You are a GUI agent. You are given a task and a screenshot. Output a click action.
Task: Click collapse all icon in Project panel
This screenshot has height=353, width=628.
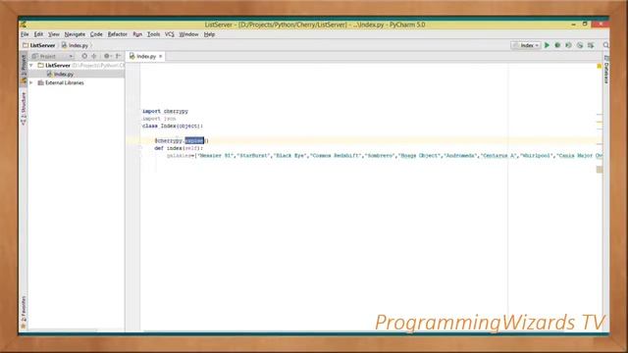point(94,56)
